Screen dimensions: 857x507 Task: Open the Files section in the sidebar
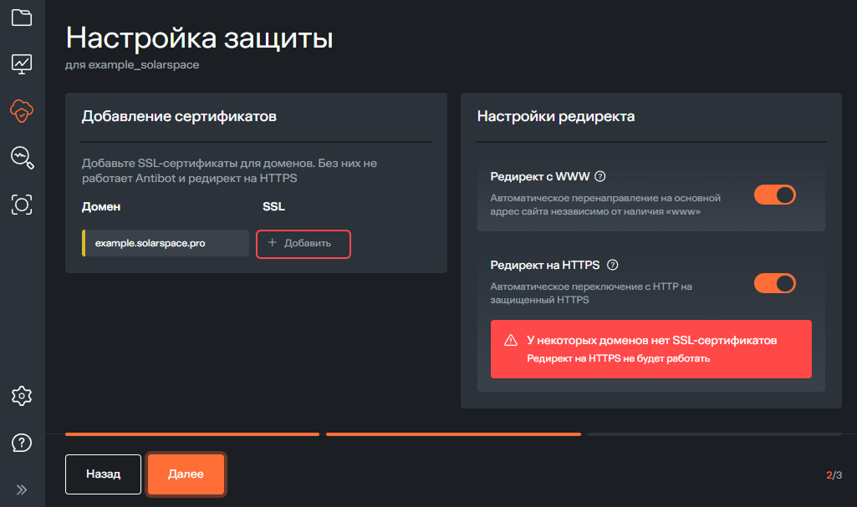point(22,17)
